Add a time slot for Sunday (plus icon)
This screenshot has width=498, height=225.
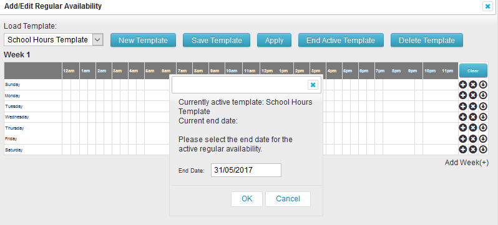(463, 85)
